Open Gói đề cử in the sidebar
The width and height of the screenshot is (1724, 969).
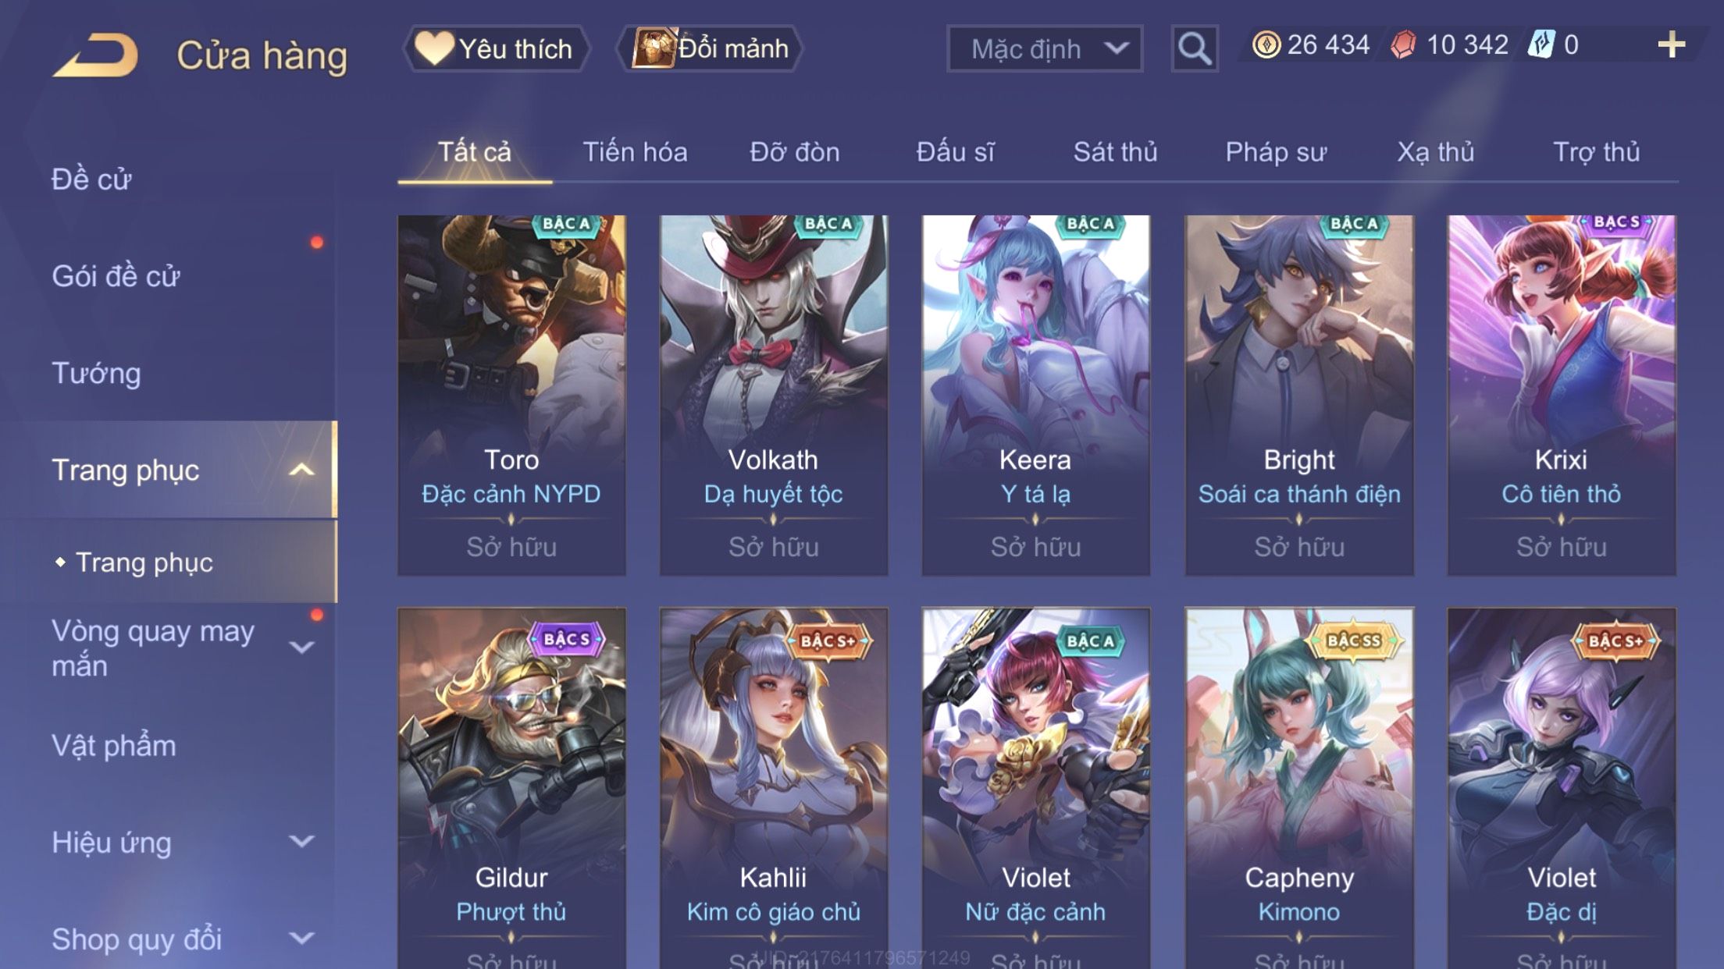(116, 276)
